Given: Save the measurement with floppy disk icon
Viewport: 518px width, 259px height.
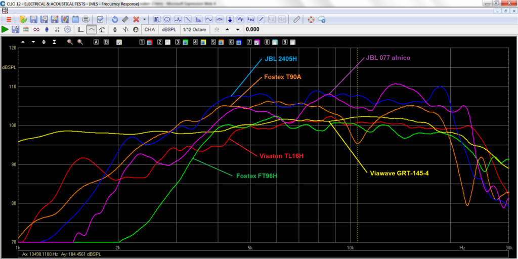Looking at the screenshot, I should (x=33, y=19).
